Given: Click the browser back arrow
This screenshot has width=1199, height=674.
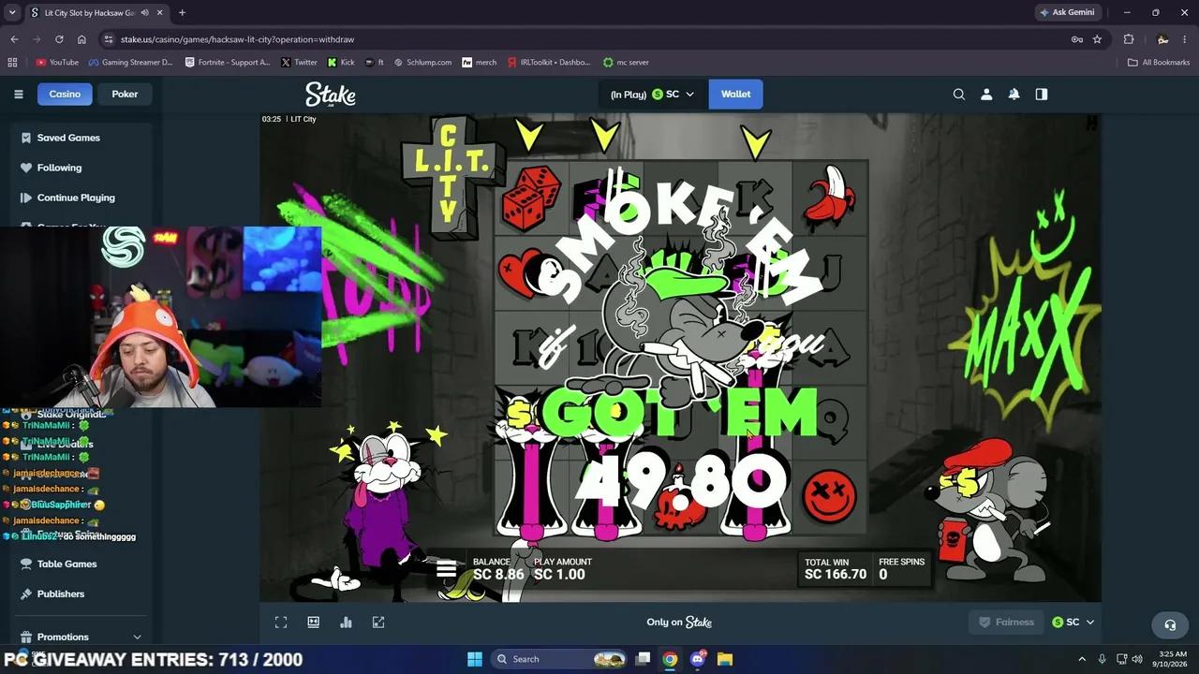Looking at the screenshot, I should coord(14,39).
